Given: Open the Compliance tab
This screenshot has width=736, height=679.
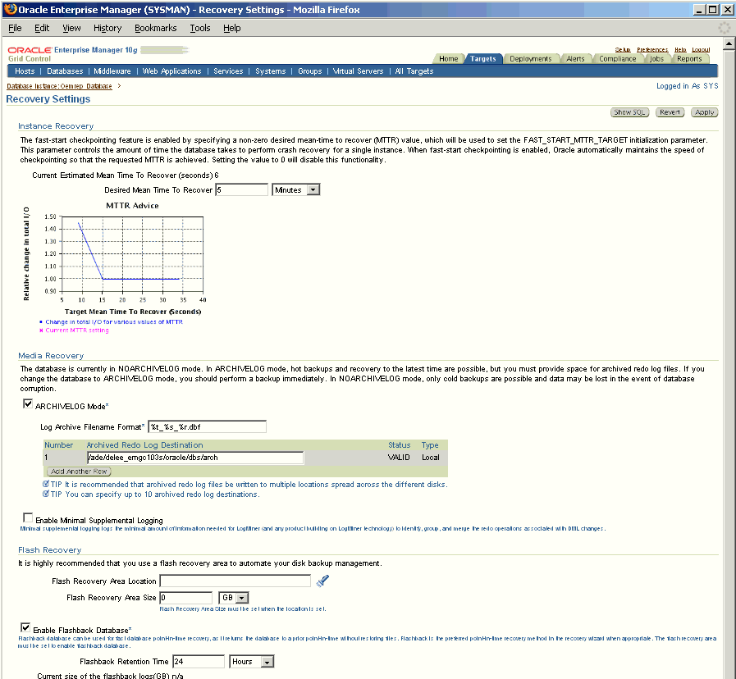Looking at the screenshot, I should (x=617, y=59).
